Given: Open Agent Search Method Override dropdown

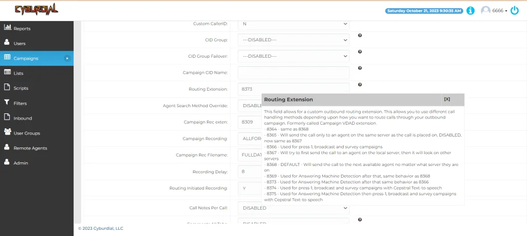Looking at the screenshot, I should click(250, 106).
